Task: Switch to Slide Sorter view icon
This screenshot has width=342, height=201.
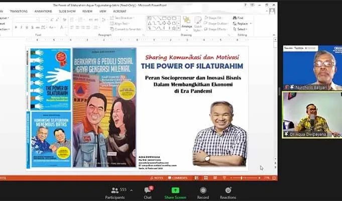Action: [206, 178]
